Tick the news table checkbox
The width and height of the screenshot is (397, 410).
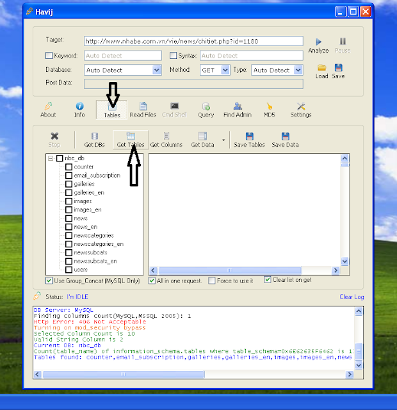click(69, 218)
